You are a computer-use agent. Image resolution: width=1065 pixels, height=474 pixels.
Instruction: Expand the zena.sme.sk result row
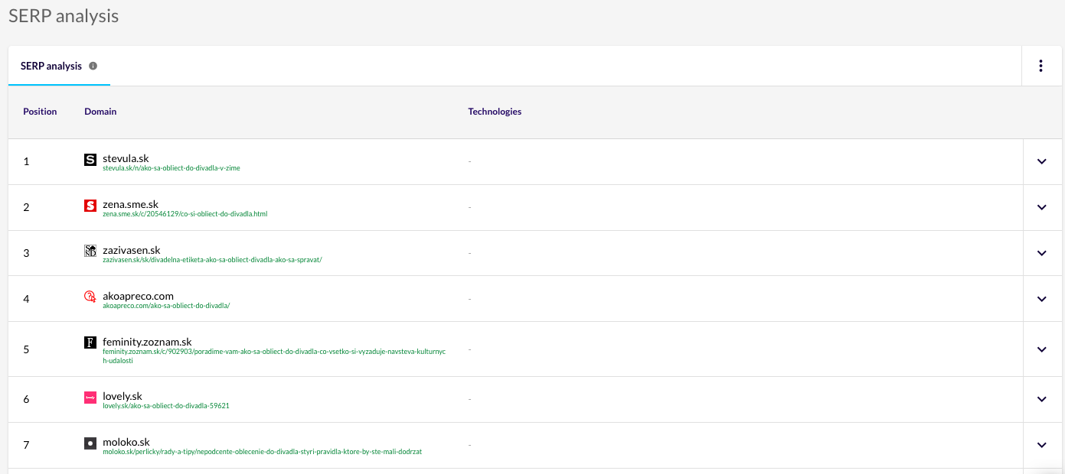click(x=1041, y=207)
